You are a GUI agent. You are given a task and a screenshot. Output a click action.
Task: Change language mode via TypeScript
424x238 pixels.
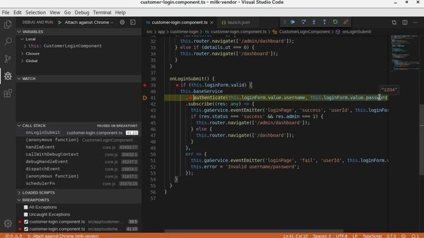372,236
